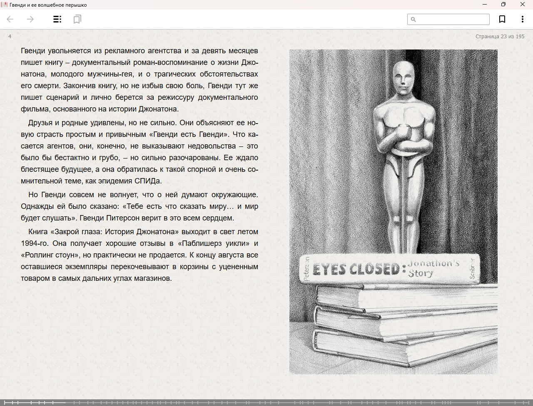The width and height of the screenshot is (533, 406).
Task: Click the forward navigation arrow
Action: pos(30,19)
